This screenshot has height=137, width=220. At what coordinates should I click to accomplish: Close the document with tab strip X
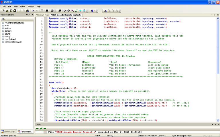(218, 15)
